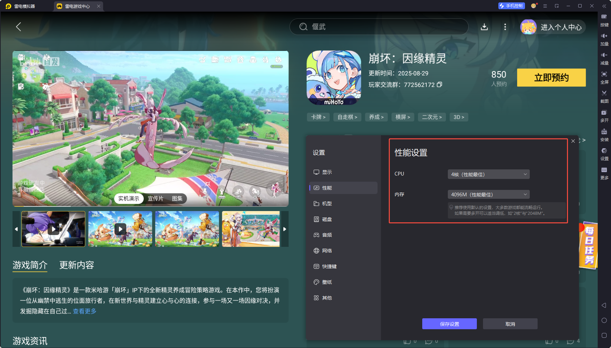The width and height of the screenshot is (611, 348).
Task: Move thumbnail gallery right with arrow
Action: tap(285, 229)
